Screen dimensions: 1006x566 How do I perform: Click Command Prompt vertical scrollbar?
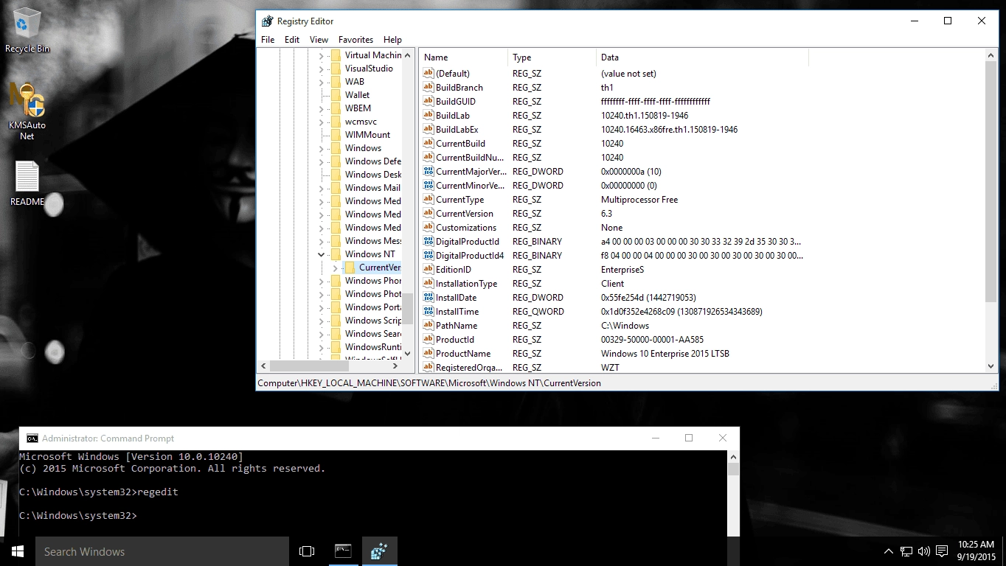[x=733, y=494]
